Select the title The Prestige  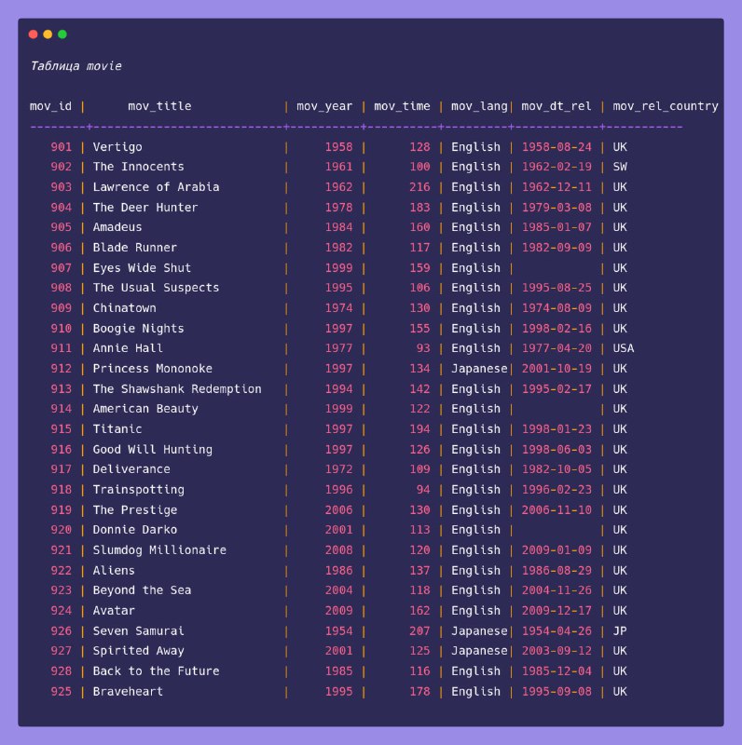click(x=135, y=509)
